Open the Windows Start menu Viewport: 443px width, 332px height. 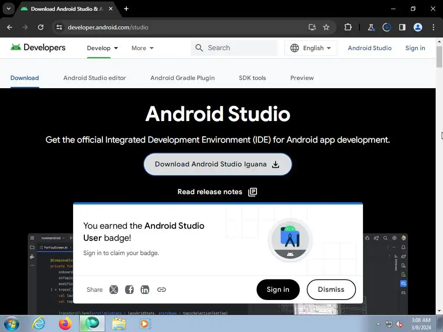pyautogui.click(x=11, y=324)
